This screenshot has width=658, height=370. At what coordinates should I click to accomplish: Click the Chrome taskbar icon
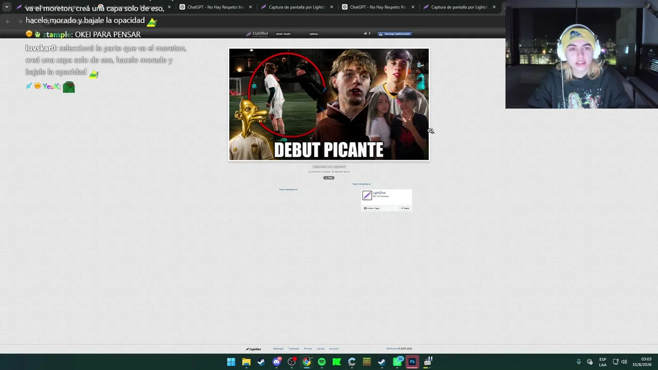(x=307, y=362)
